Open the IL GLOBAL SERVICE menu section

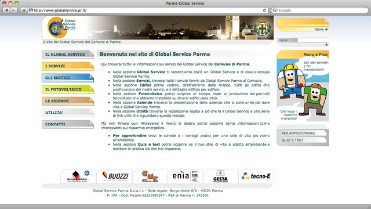point(68,55)
